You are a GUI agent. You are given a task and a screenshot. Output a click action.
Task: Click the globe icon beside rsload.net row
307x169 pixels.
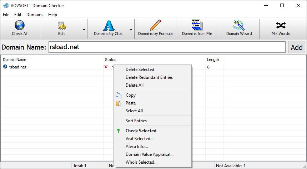pos(5,67)
